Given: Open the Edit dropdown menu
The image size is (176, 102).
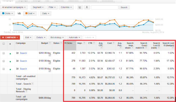Looking at the screenshot, I should click(28, 38).
